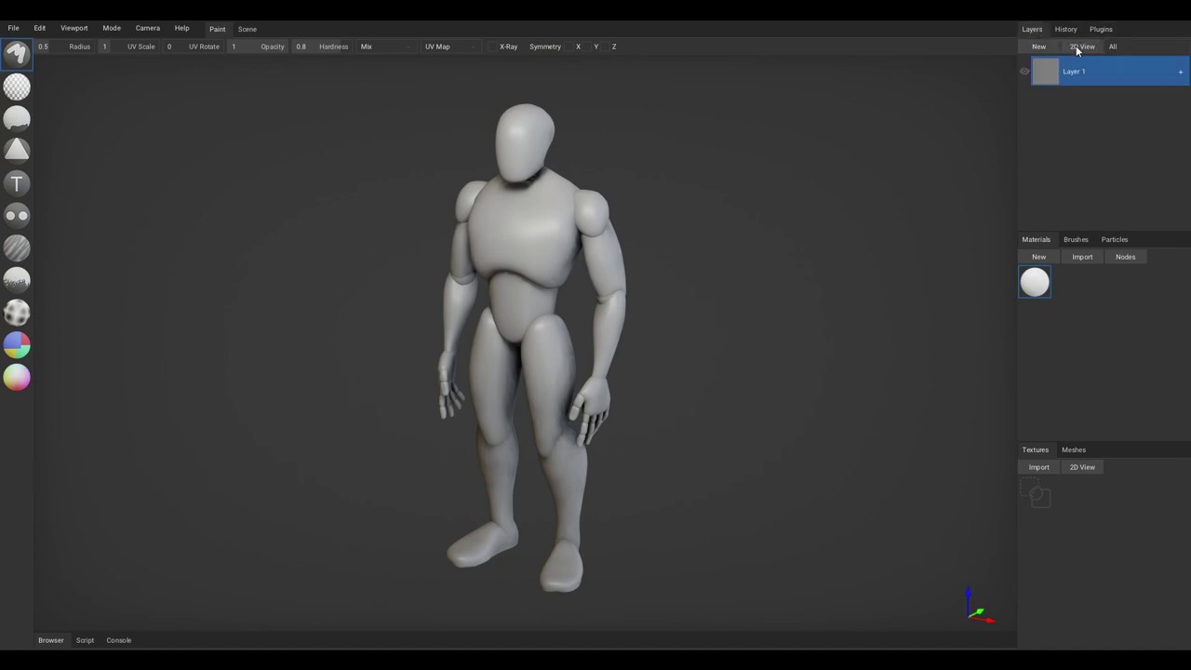Enable the X-Ray checkbox
Image resolution: width=1191 pixels, height=670 pixels.
coord(493,47)
